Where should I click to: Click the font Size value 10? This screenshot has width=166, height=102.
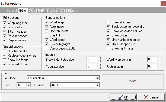pos(22,85)
